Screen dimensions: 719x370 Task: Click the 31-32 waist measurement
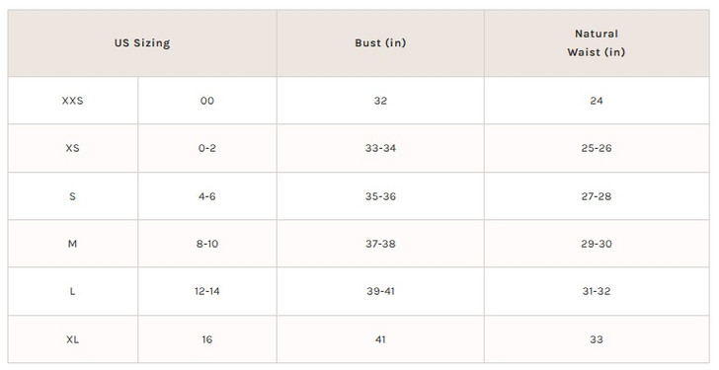(597, 292)
